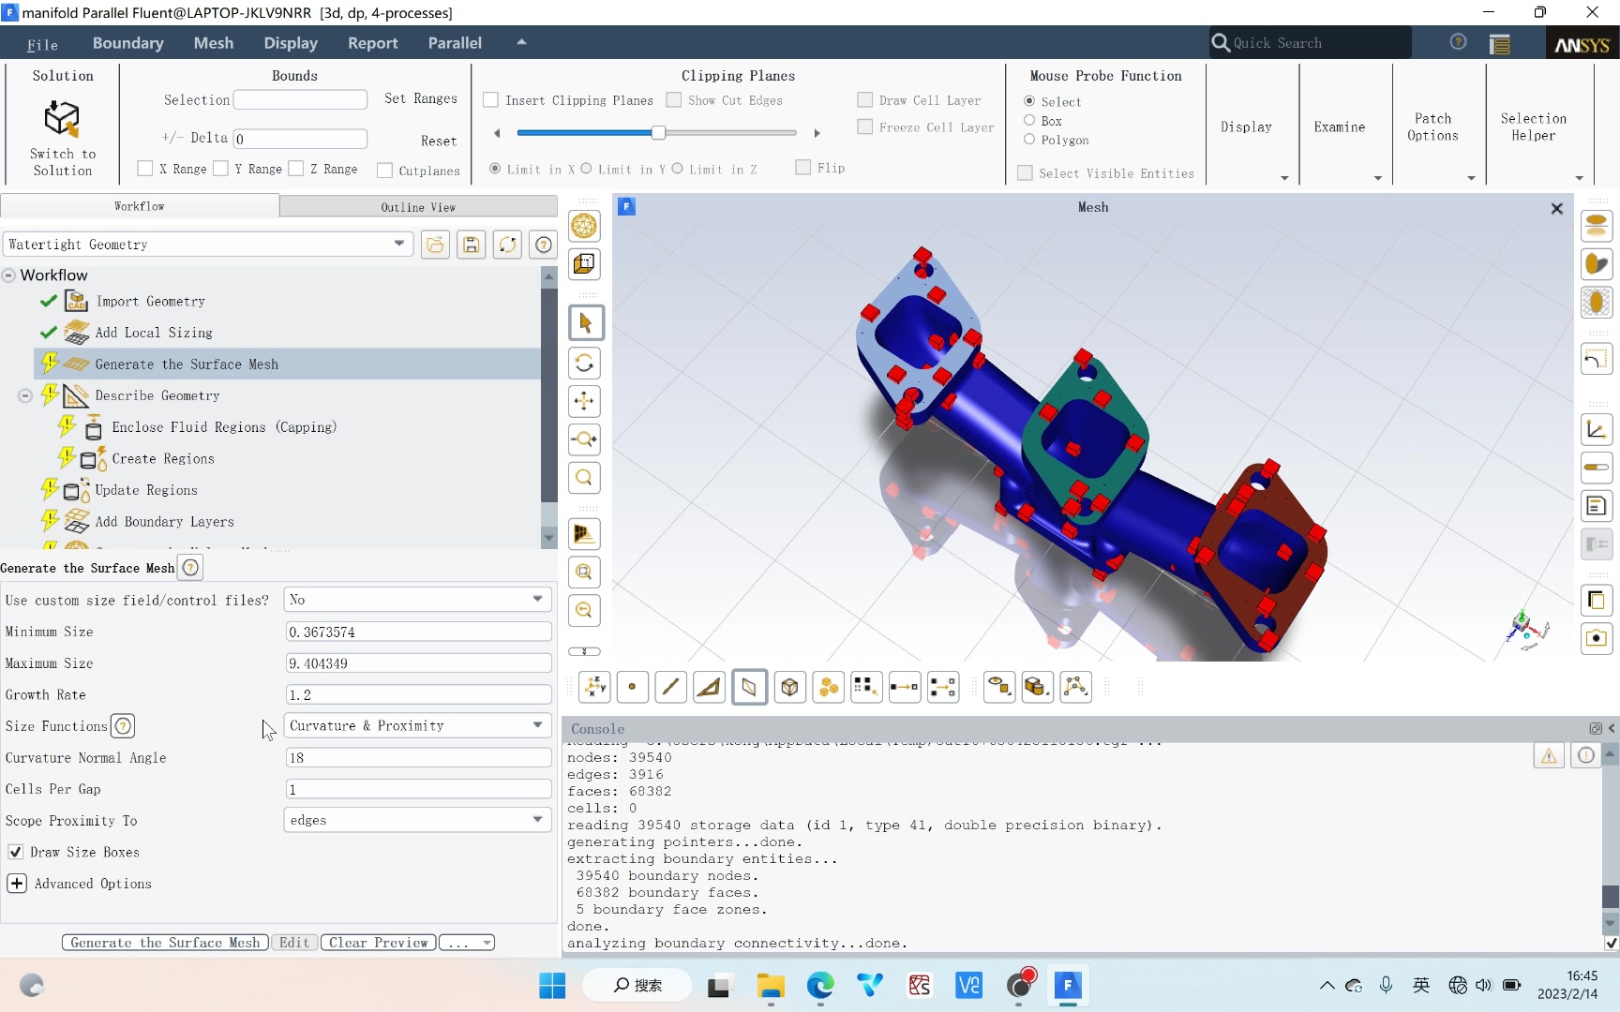This screenshot has height=1012, width=1620.
Task: Uncheck Draw Size Boxes
Action: coord(16,852)
